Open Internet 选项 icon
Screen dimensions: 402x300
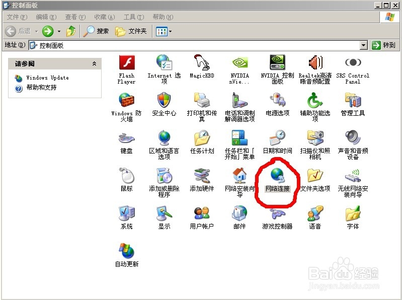(x=164, y=62)
